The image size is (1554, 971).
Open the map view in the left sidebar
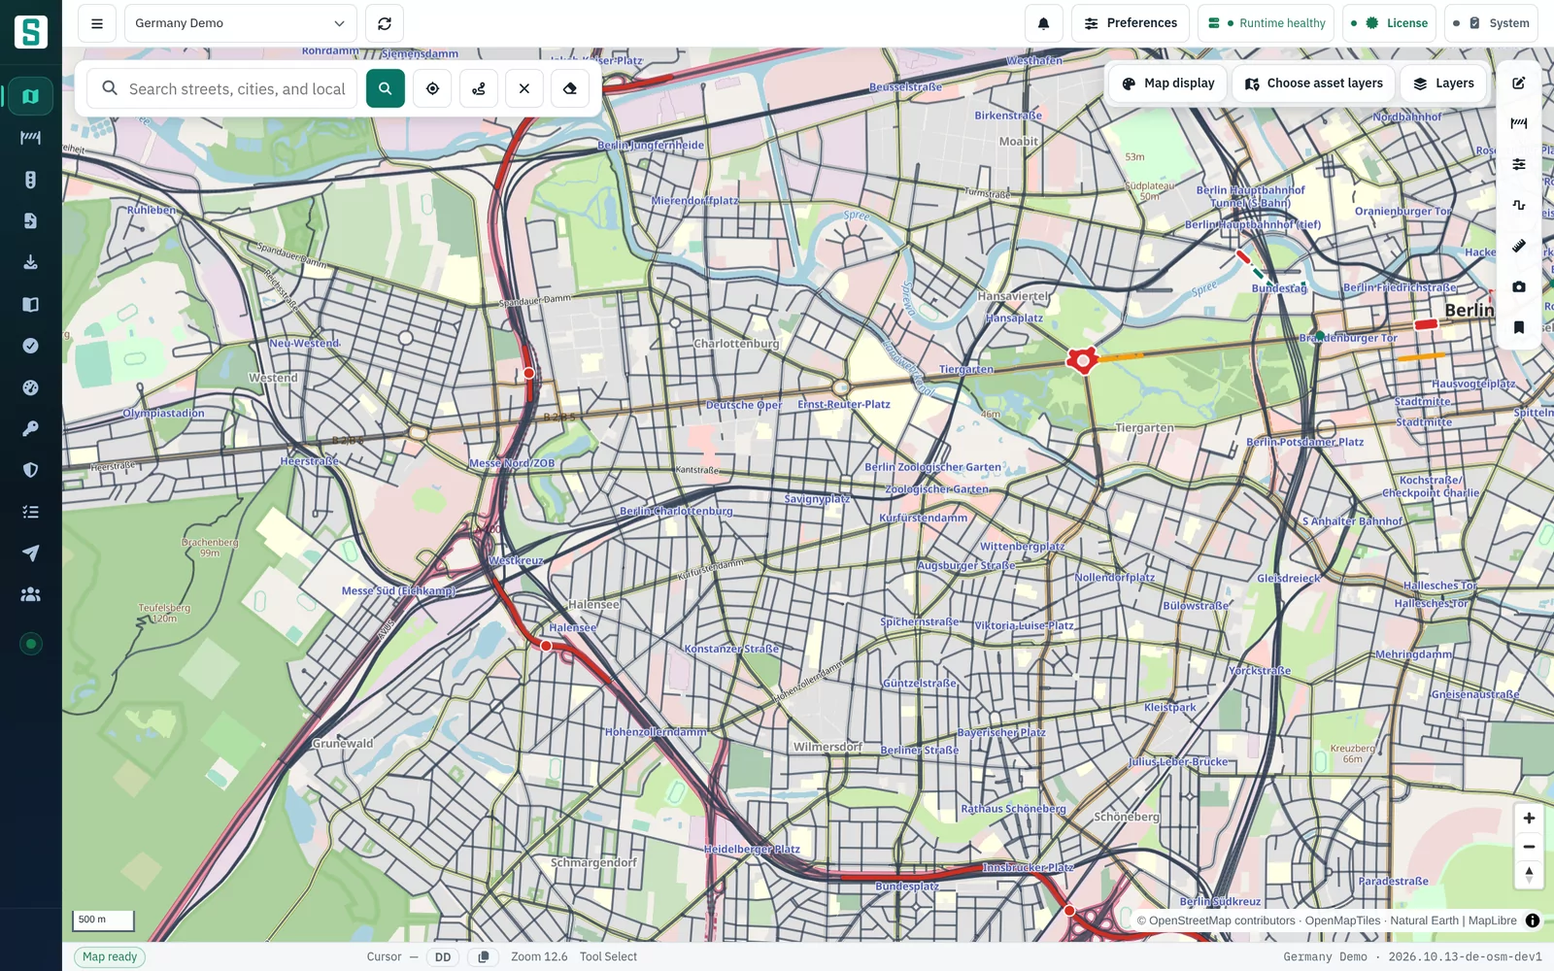tap(31, 96)
